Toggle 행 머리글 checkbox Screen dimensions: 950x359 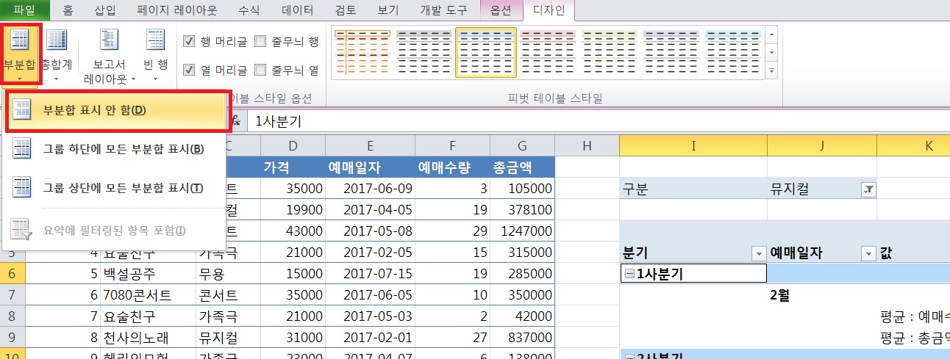[x=189, y=42]
